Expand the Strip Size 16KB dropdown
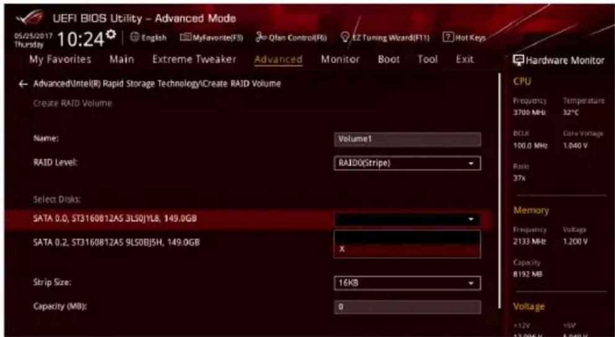 point(407,283)
